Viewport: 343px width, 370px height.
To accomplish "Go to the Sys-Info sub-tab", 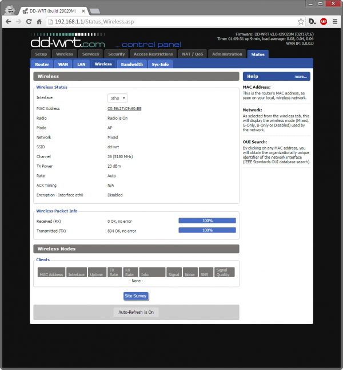I will point(159,64).
